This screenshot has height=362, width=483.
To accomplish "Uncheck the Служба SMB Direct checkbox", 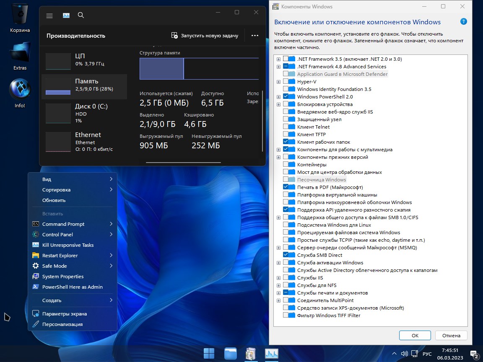I will tap(286, 255).
